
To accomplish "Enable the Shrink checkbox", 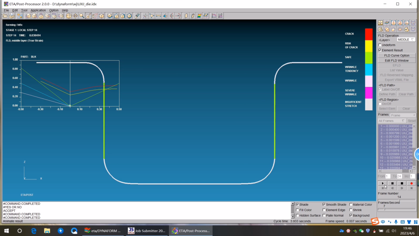I will [351, 210].
